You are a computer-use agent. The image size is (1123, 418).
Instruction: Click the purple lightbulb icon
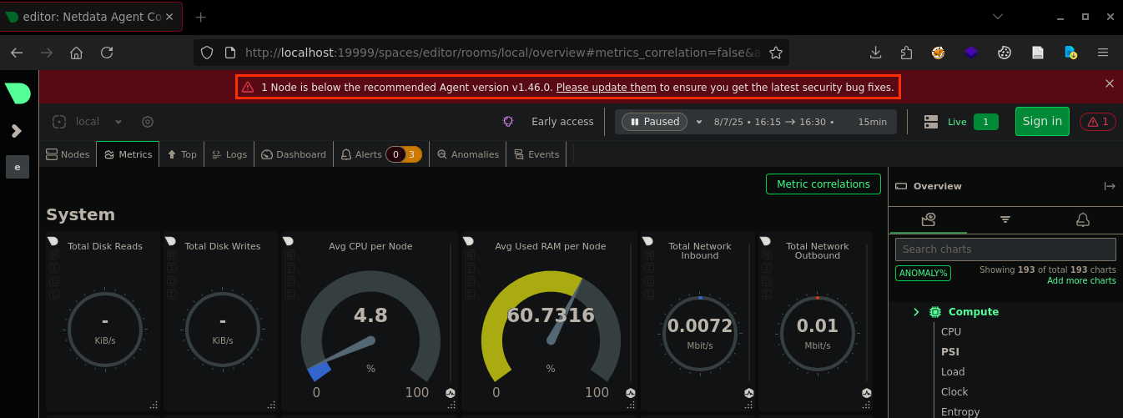pyautogui.click(x=507, y=122)
